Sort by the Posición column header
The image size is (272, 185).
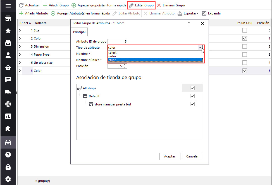263,23
